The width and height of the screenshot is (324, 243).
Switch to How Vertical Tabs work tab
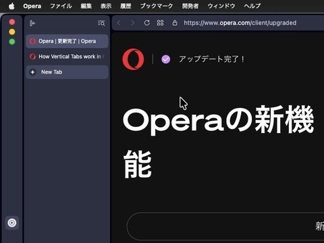pyautogui.click(x=67, y=57)
